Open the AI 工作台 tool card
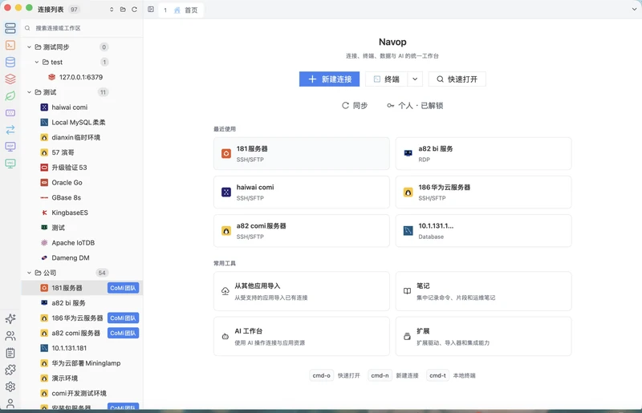This screenshot has width=642, height=413. pyautogui.click(x=302, y=336)
